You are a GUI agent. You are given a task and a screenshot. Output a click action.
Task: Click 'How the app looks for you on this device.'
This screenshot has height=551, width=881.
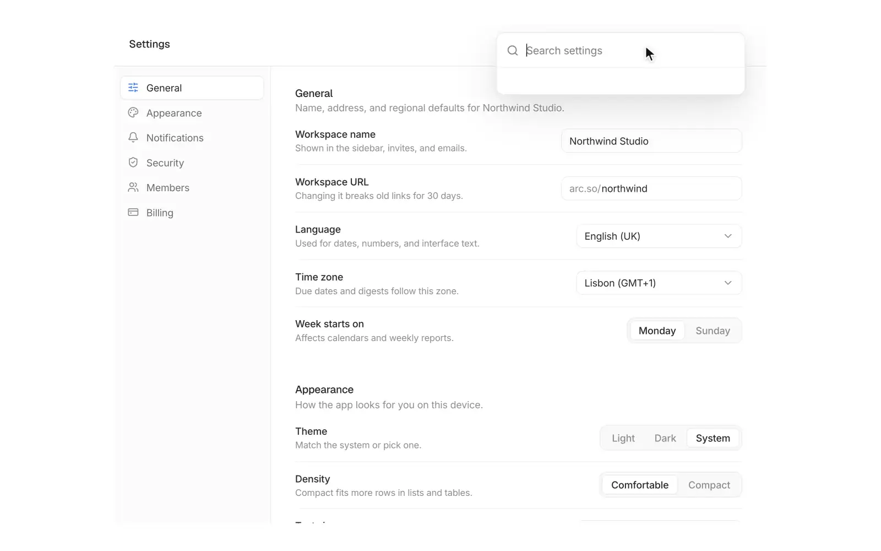coord(389,405)
